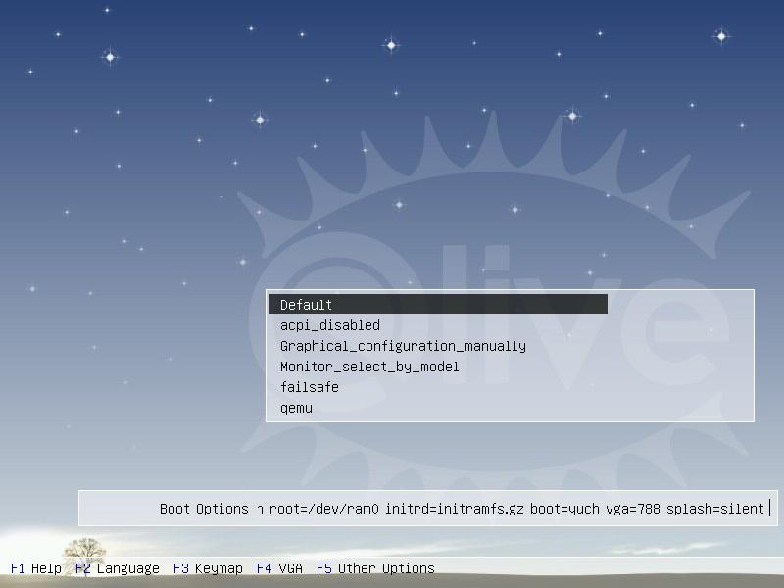Select the qemu boot entry
Image resolution: width=784 pixels, height=588 pixels.
[297, 408]
